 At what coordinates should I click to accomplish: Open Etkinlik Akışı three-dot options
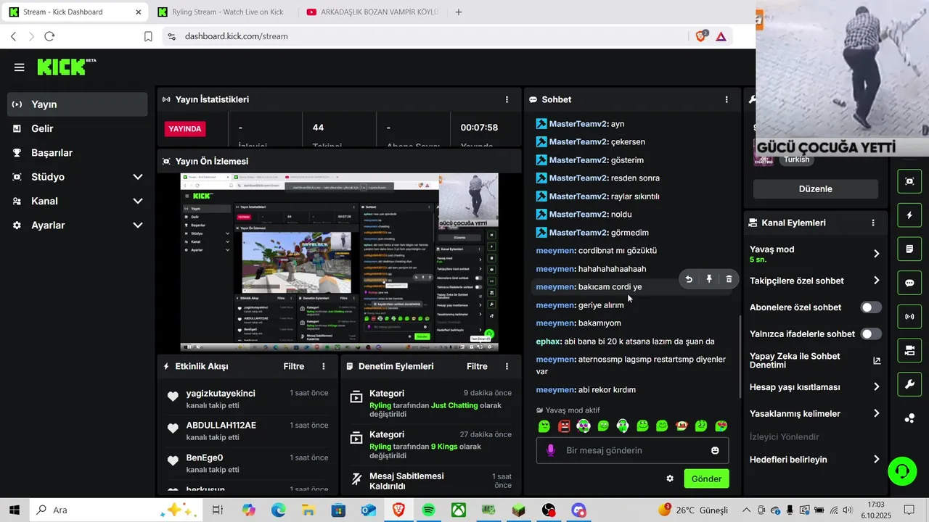tap(324, 366)
